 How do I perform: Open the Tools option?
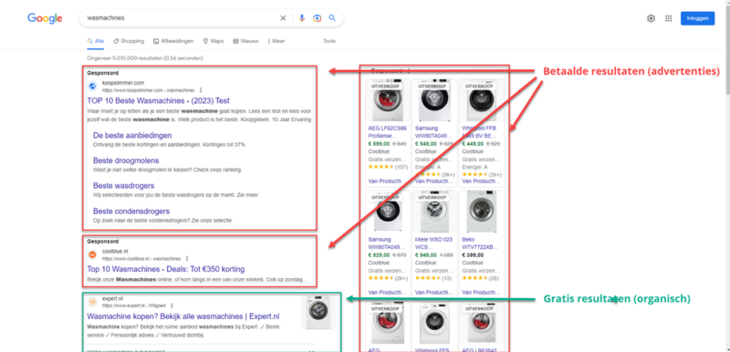pyautogui.click(x=329, y=41)
